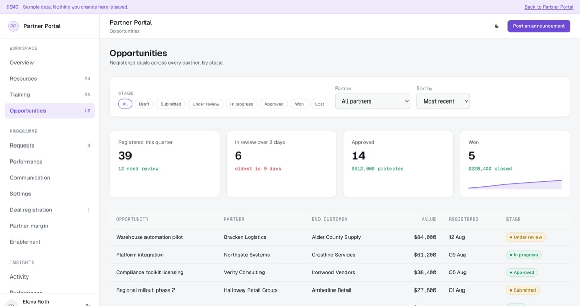Sort by the Opportunity column header

point(132,220)
